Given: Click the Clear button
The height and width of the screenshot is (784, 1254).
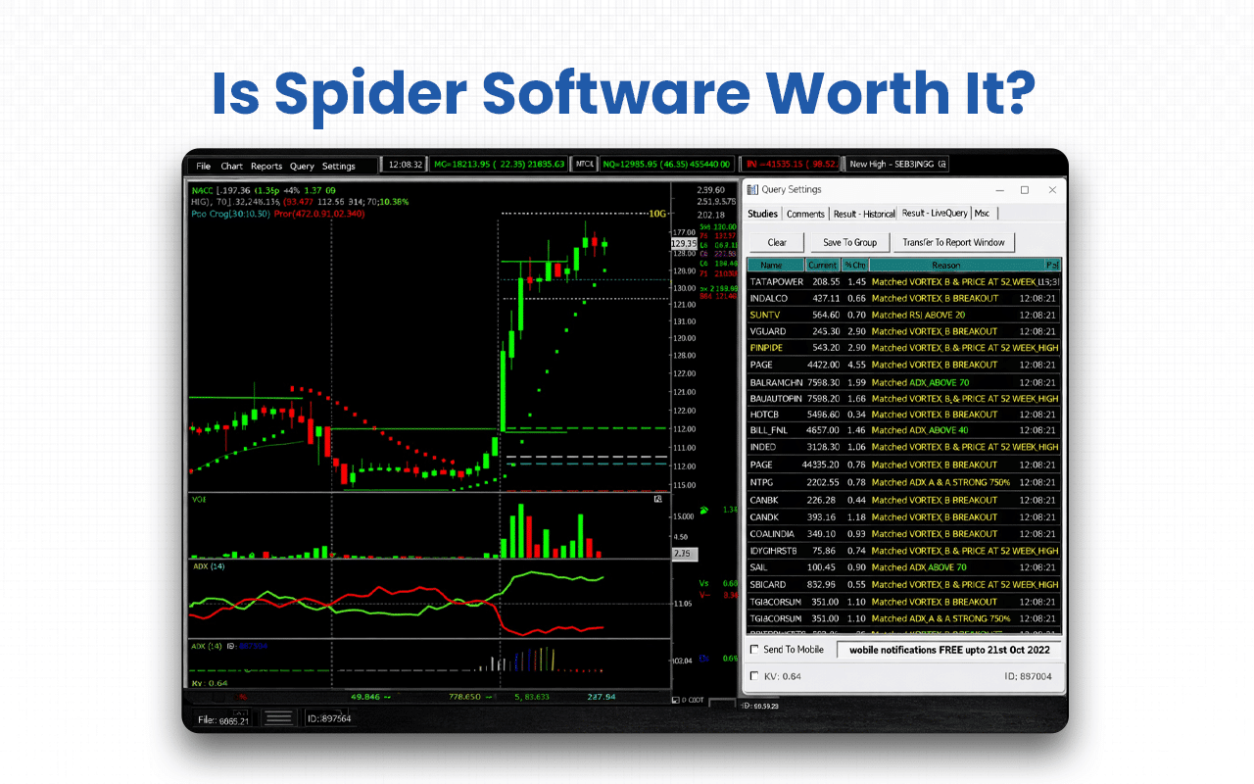Looking at the screenshot, I should point(777,242).
